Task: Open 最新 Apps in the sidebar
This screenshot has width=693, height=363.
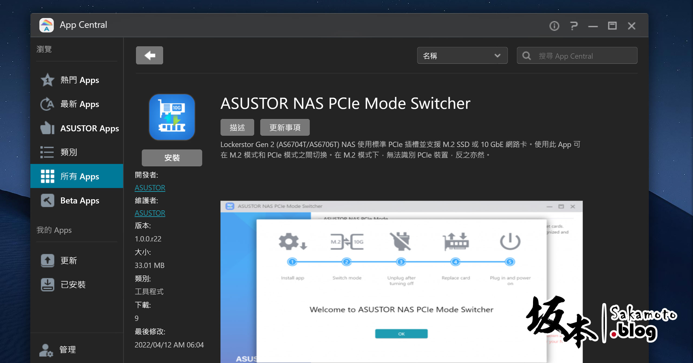Action: click(77, 104)
